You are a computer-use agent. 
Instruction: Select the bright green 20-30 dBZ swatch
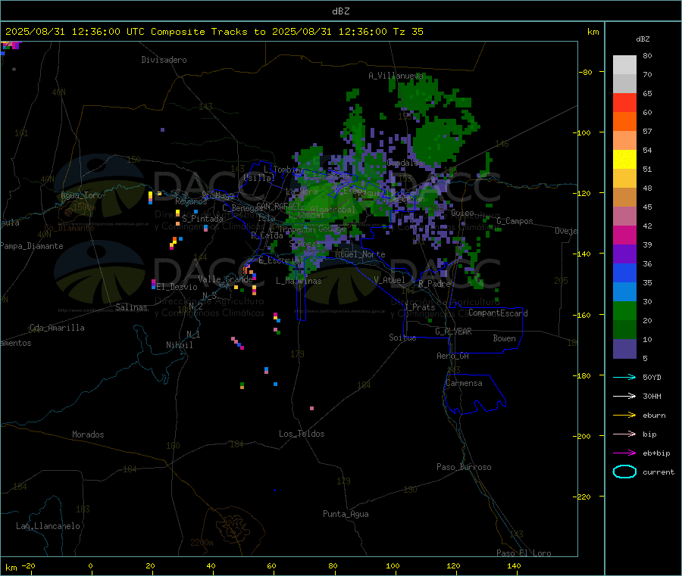(624, 310)
